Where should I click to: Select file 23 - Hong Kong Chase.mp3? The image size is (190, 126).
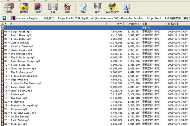click(x=20, y=113)
